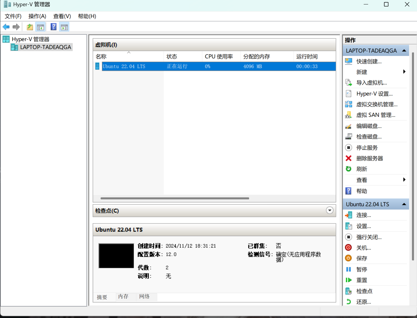The width and height of the screenshot is (417, 318).
Task: Click the 00:00:33 uptime cell
Action: [307, 66]
